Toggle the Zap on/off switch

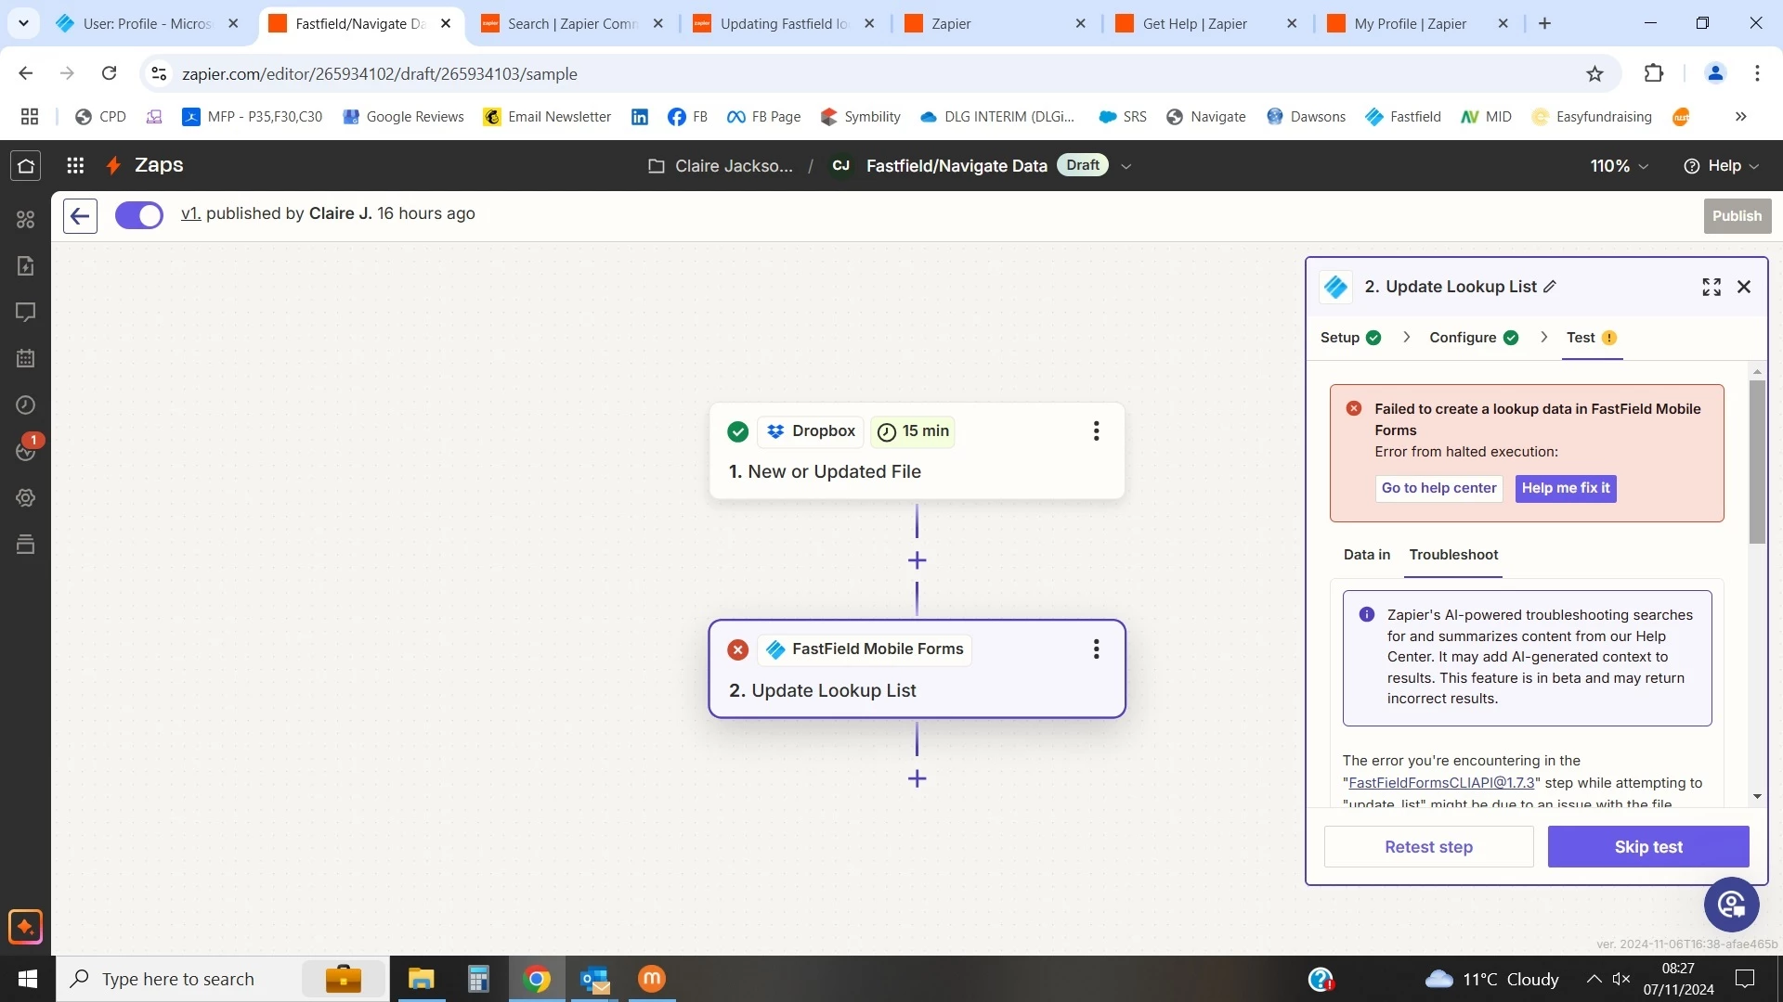coord(139,215)
